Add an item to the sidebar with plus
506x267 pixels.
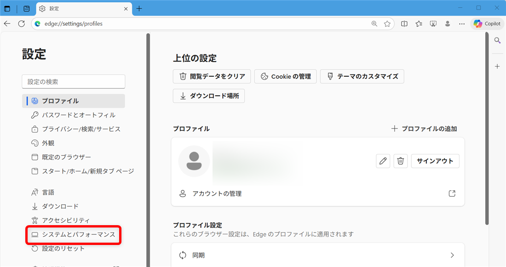[x=497, y=66]
